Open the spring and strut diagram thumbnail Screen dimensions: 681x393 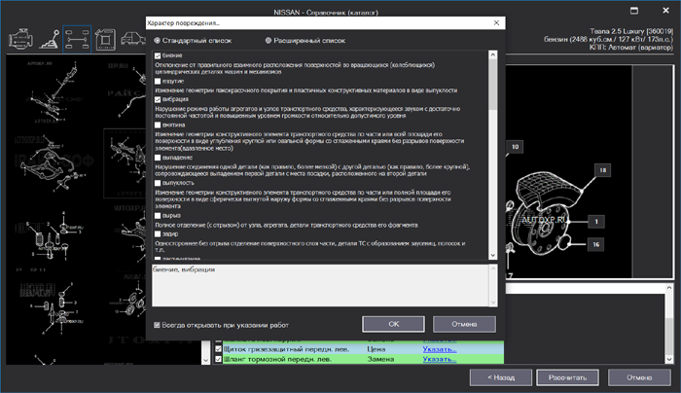(x=52, y=236)
